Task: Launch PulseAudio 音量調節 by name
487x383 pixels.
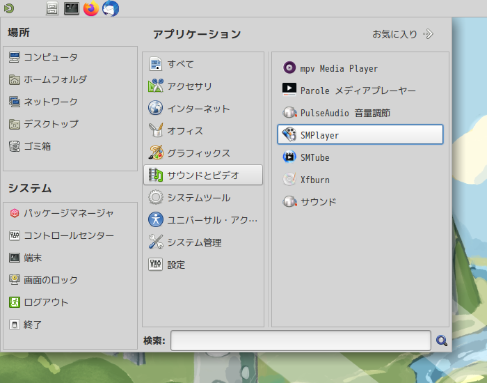Action: pyautogui.click(x=345, y=113)
